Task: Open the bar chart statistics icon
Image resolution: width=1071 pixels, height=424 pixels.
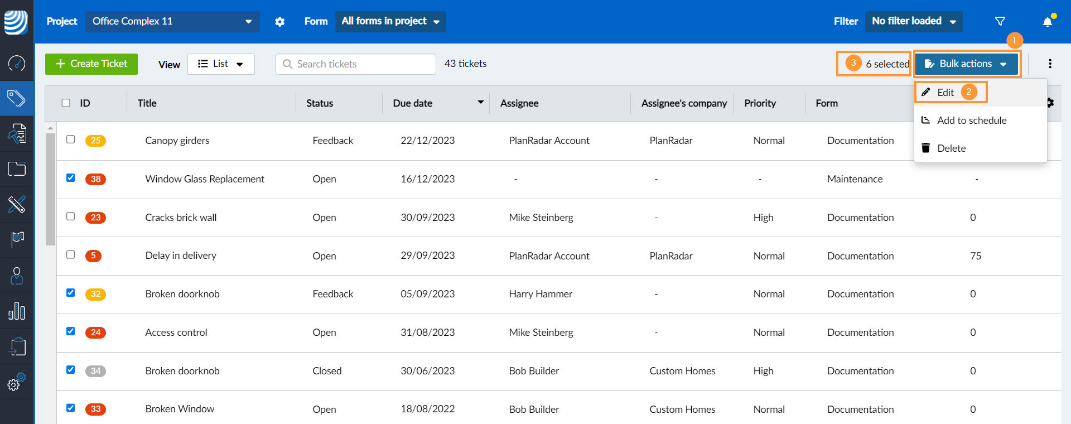Action: point(17,311)
